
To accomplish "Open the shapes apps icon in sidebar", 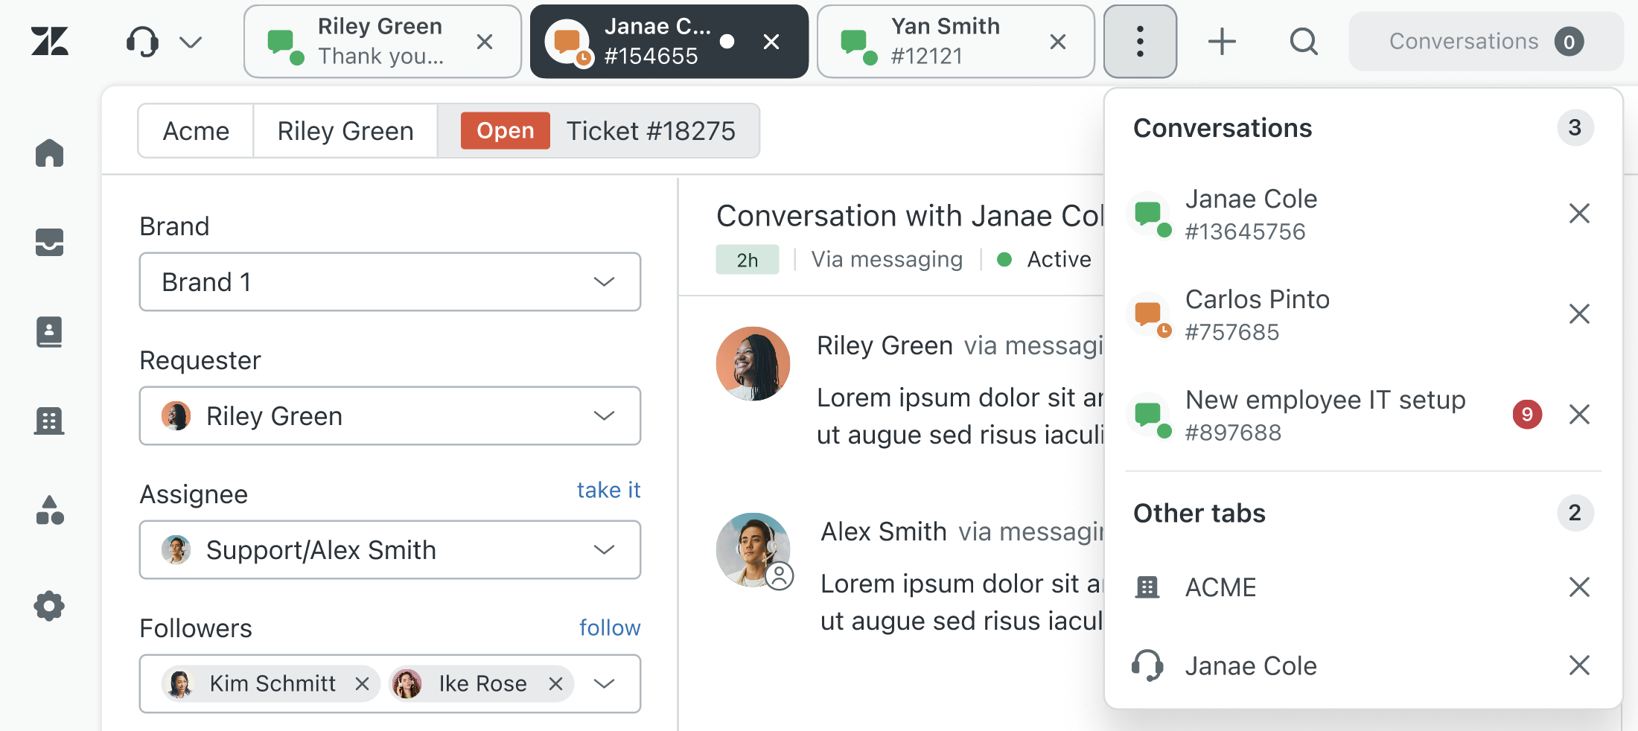I will (49, 511).
